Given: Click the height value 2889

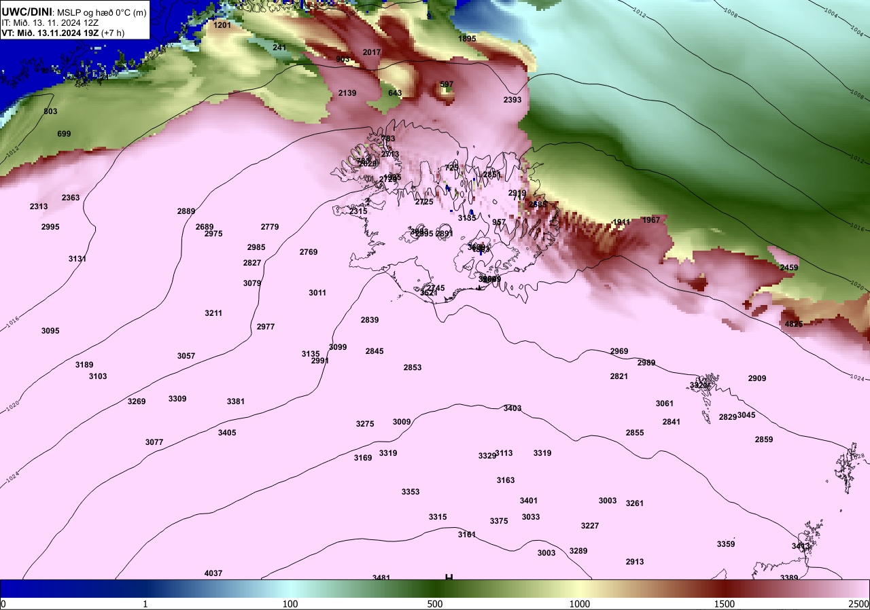Looking at the screenshot, I should point(186,211).
